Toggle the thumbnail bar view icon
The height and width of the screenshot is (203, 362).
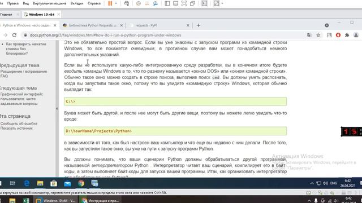point(175,3)
